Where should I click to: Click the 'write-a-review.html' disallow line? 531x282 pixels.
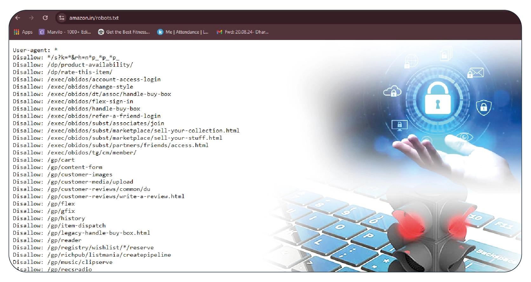(x=99, y=196)
